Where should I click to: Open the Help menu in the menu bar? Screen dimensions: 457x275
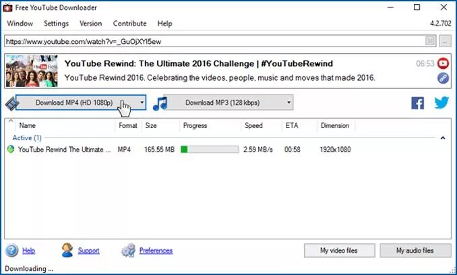pyautogui.click(x=164, y=24)
